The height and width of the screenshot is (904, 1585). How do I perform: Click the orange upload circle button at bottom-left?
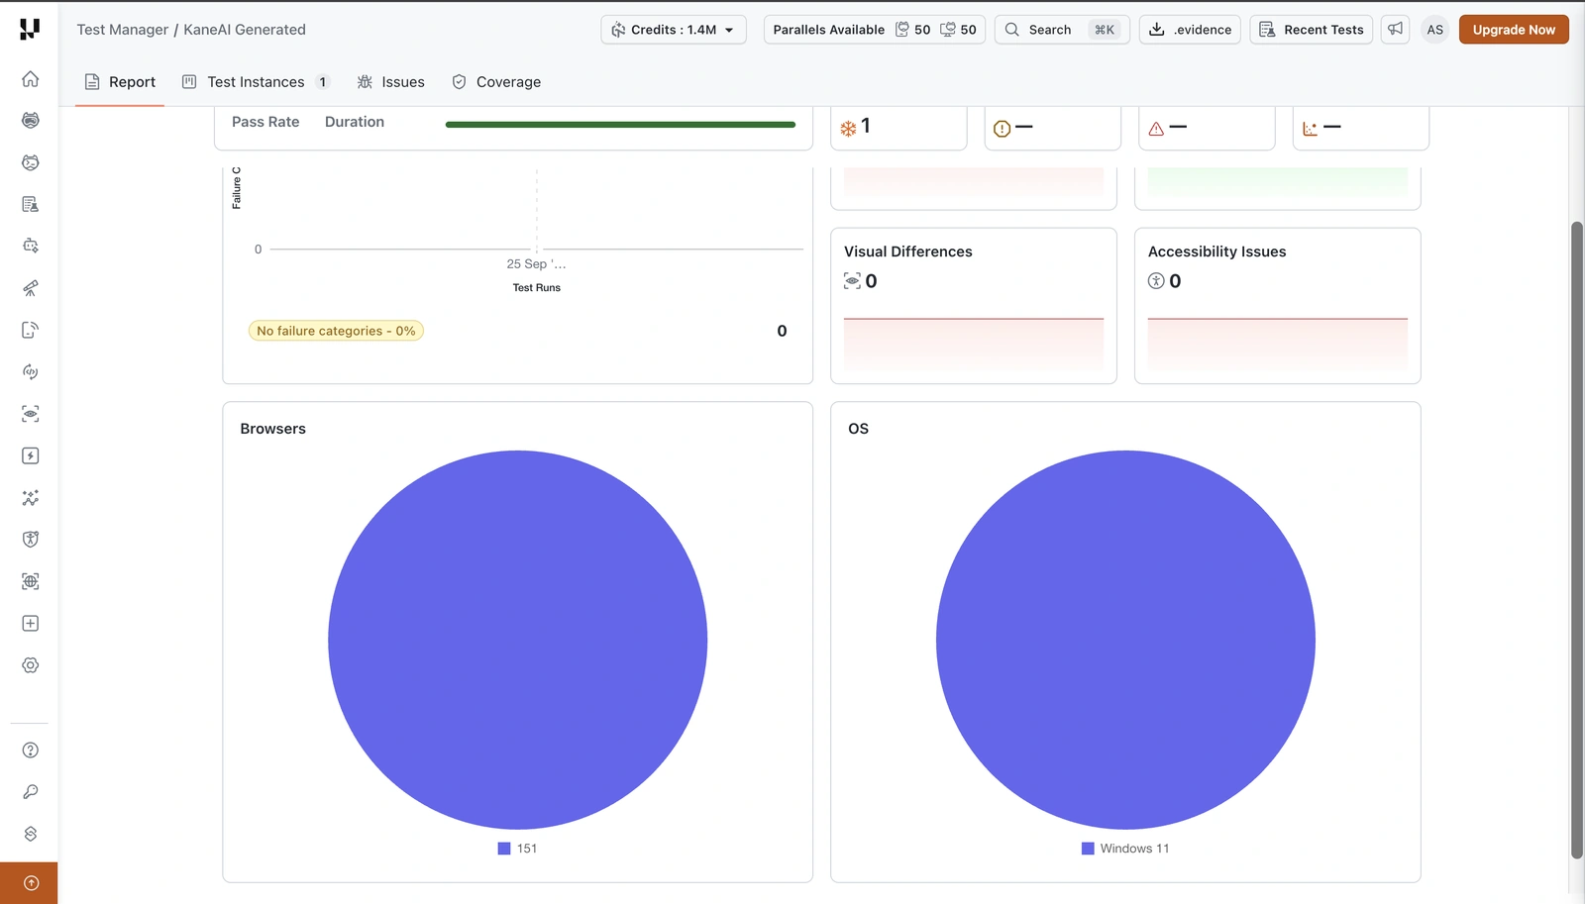tap(31, 883)
